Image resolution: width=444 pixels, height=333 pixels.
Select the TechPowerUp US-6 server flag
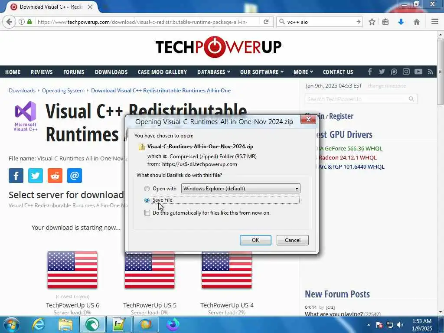click(x=72, y=270)
